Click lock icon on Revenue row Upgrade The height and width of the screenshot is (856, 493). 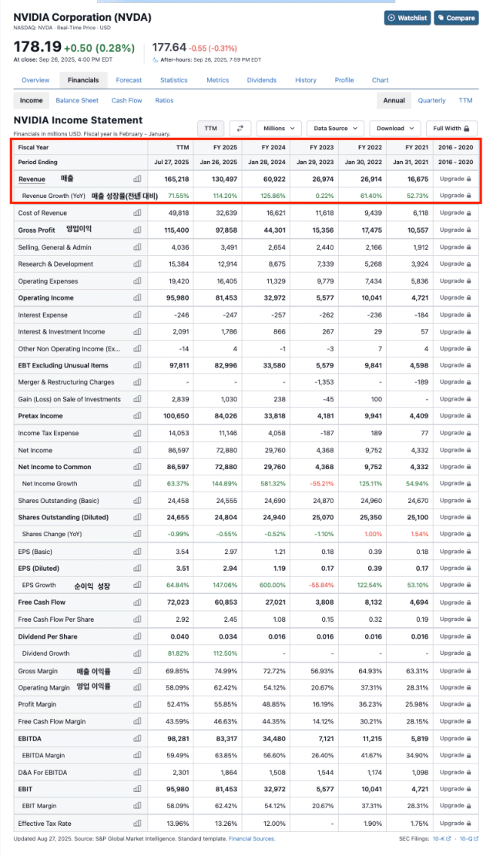[x=468, y=179]
